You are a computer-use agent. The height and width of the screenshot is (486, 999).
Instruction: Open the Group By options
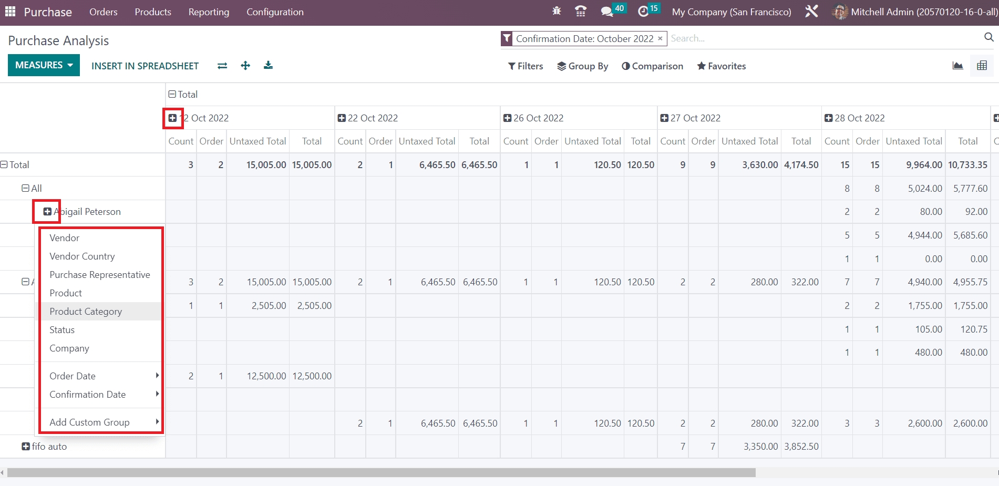582,66
